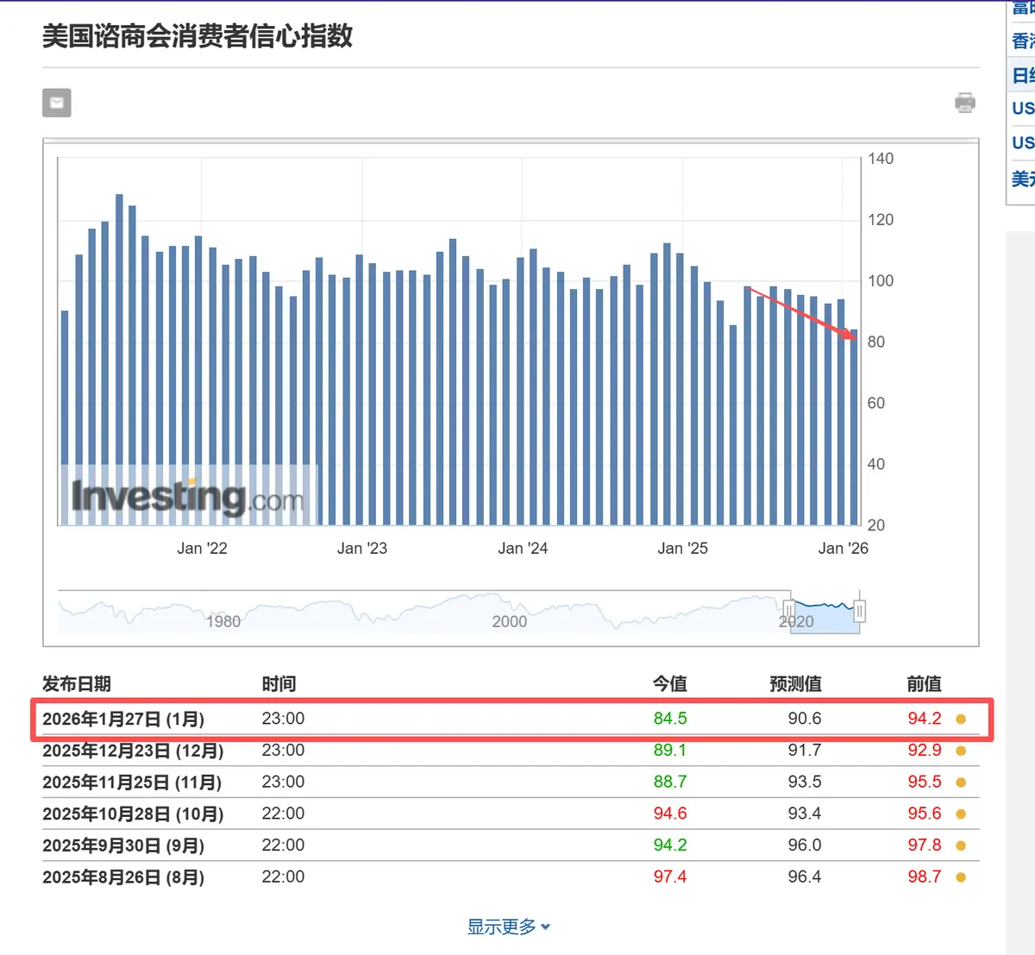Click the 前值 column header
The width and height of the screenshot is (1035, 955).
[x=925, y=684]
